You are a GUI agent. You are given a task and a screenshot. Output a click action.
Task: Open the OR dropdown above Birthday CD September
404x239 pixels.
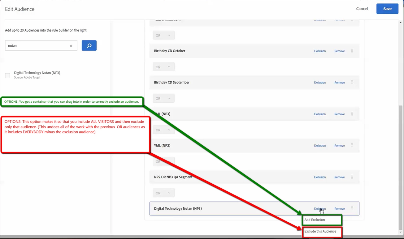click(x=163, y=67)
